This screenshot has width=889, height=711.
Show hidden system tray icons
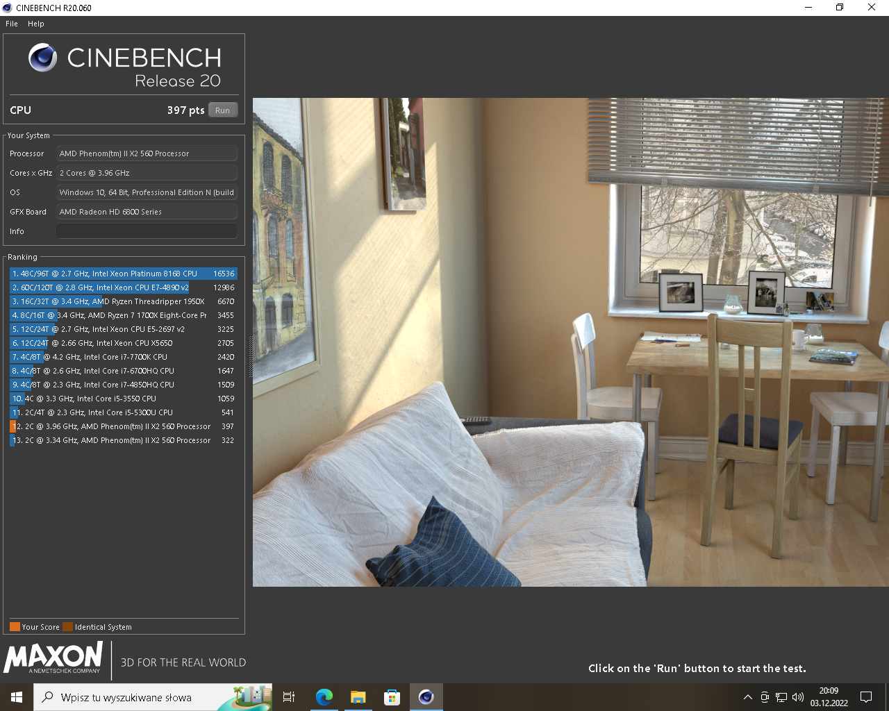point(747,697)
